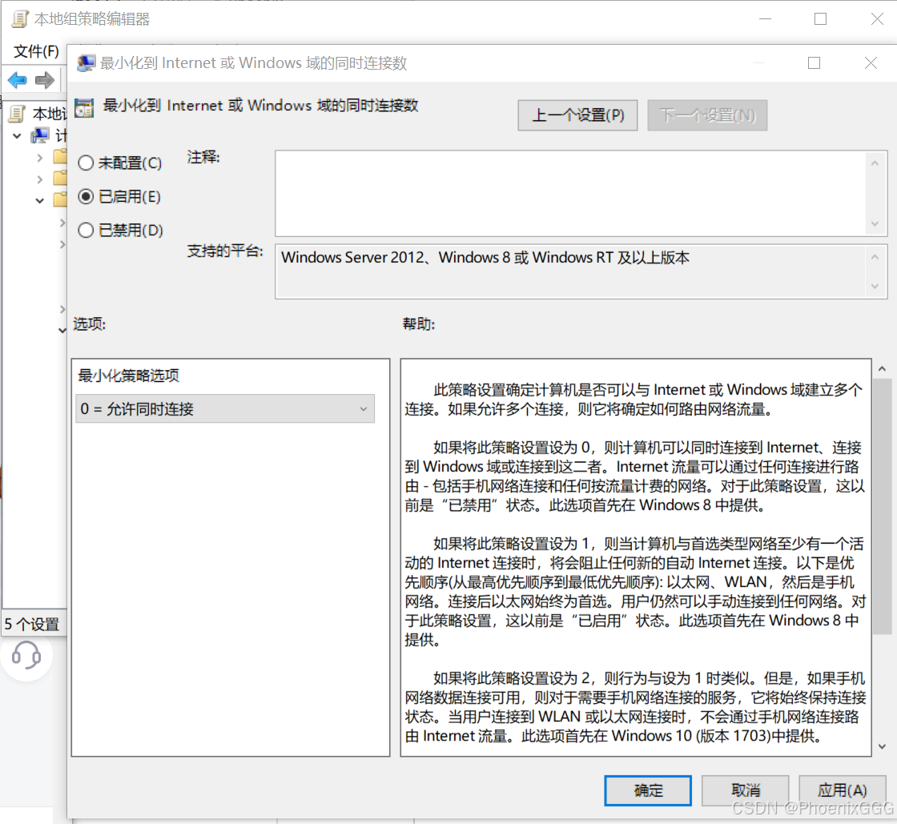Screen dimensions: 897x824
Task: Click the 本地组策略编辑器 title bar scroll icon
Action: pos(21,19)
